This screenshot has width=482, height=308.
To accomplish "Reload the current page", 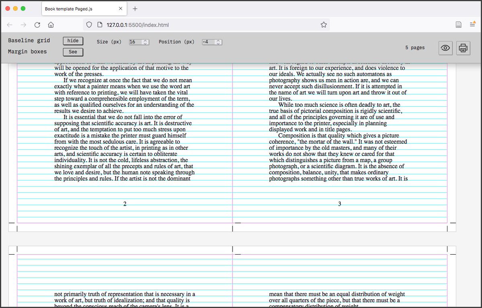I will tap(37, 25).
